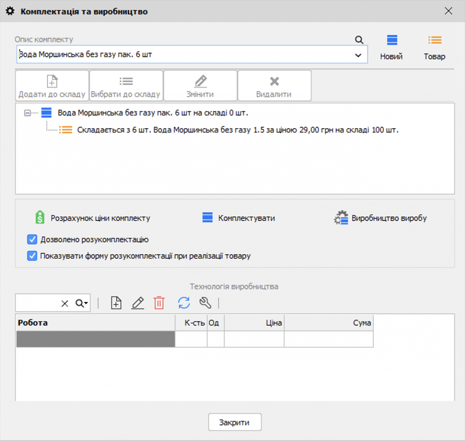Launch Виробництво виробу action
The width and height of the screenshot is (465, 441).
point(381,218)
